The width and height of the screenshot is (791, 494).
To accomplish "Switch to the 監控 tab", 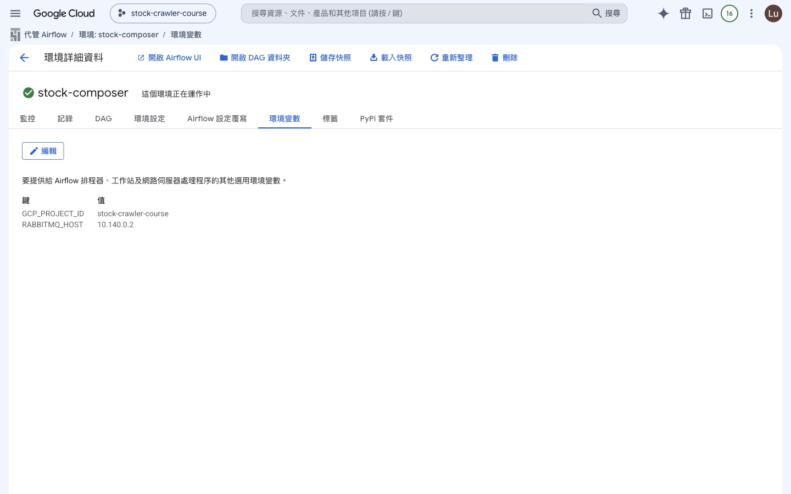I will [27, 119].
